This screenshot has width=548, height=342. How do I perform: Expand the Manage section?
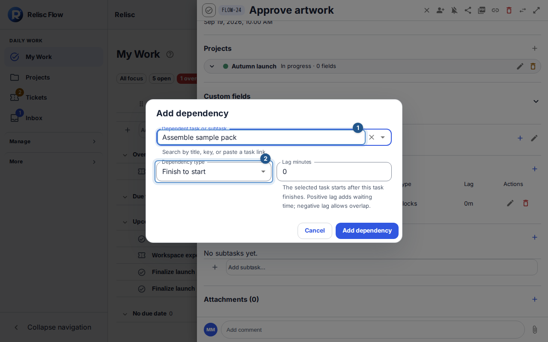click(54, 142)
